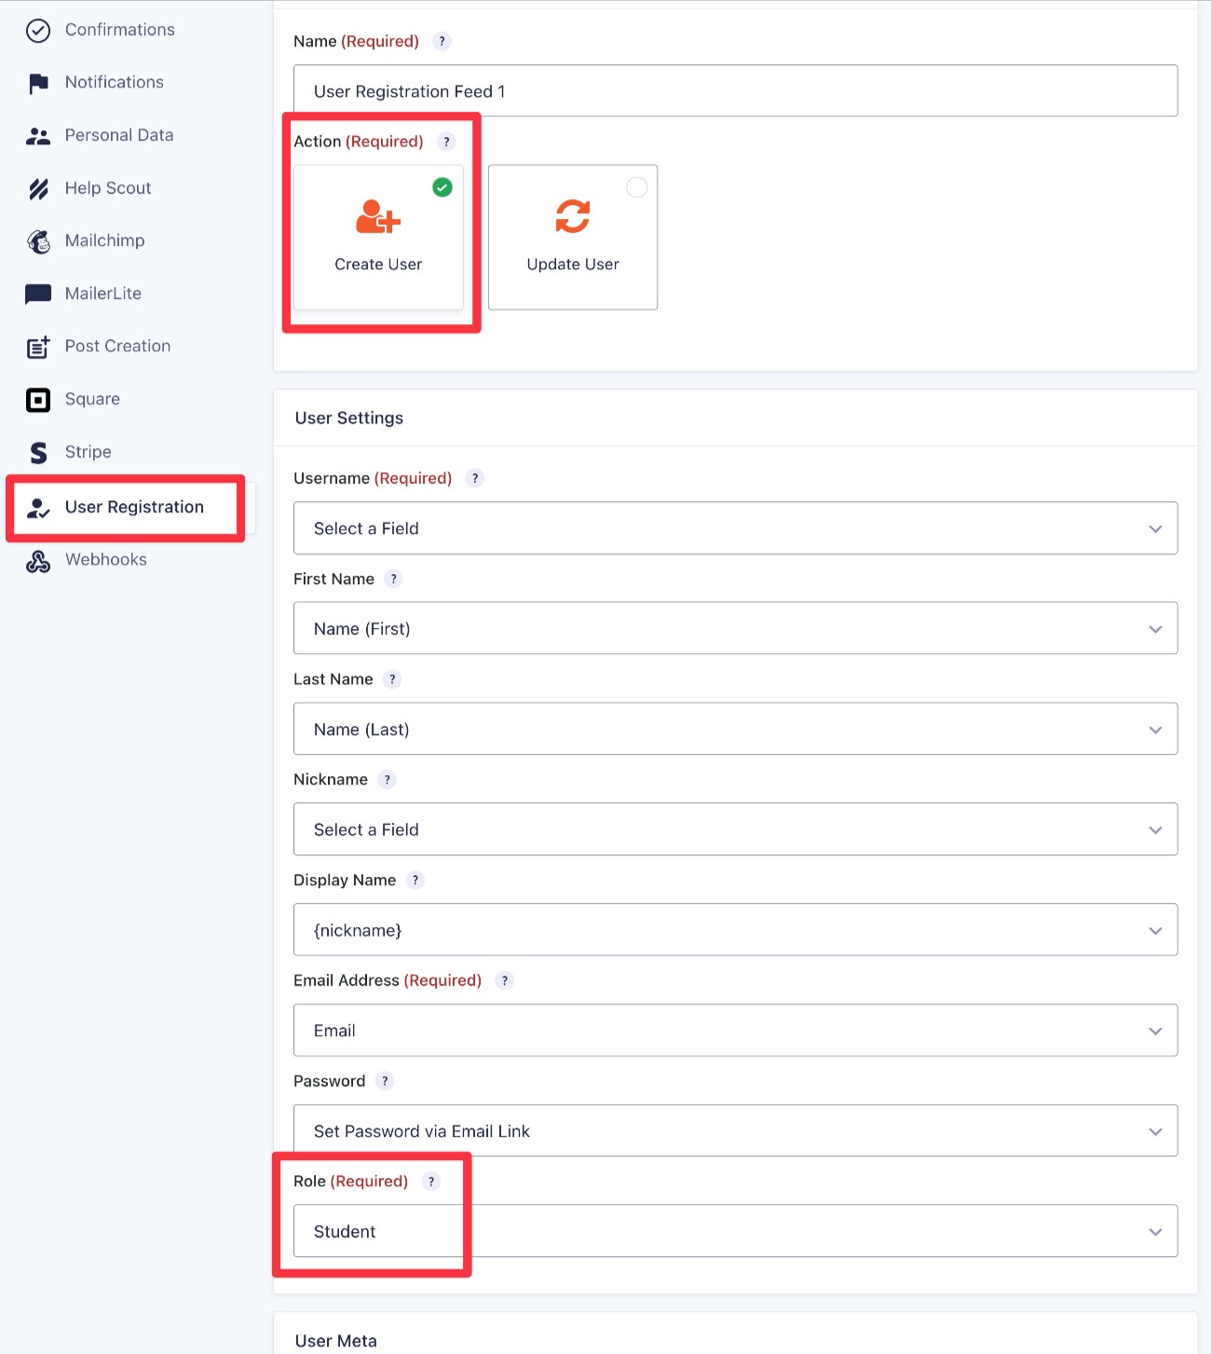
Task: Select the MailerLite chat bubble icon
Action: [38, 294]
